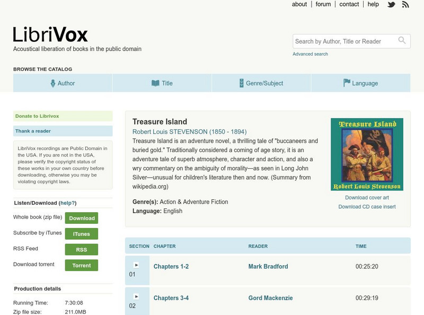The height and width of the screenshot is (315, 424).
Task: Play section 01 Chapters 1-2
Action: point(136,265)
